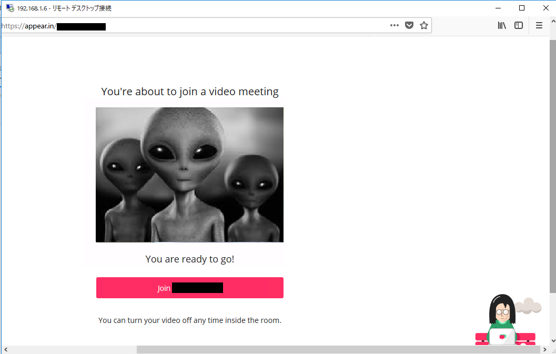Click the alien video preview image
The image size is (556, 354).
(190, 175)
